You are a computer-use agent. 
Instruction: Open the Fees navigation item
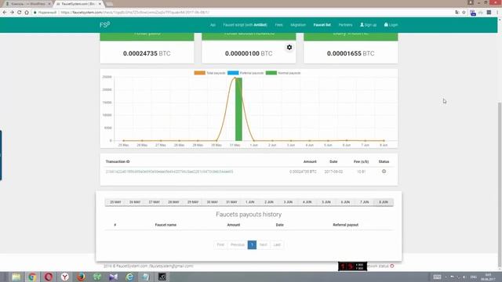[279, 25]
